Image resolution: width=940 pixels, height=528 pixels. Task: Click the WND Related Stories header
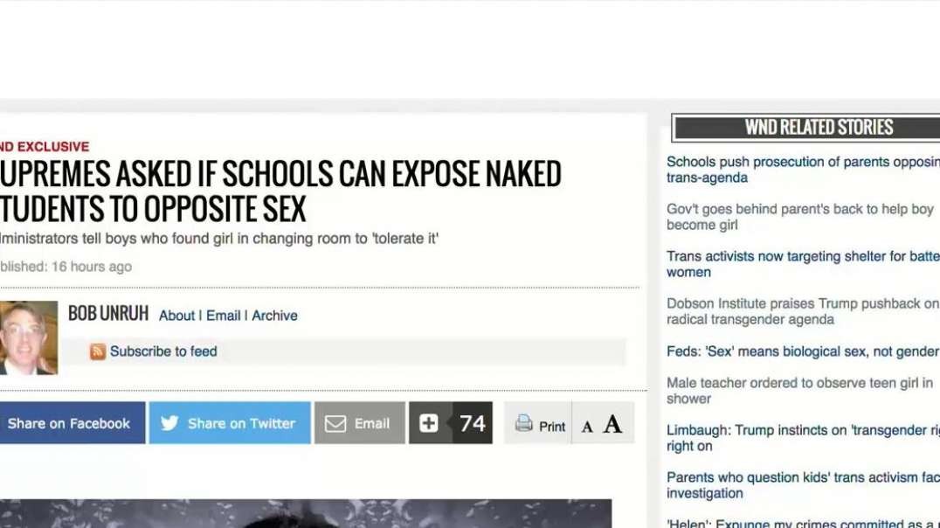click(x=805, y=128)
